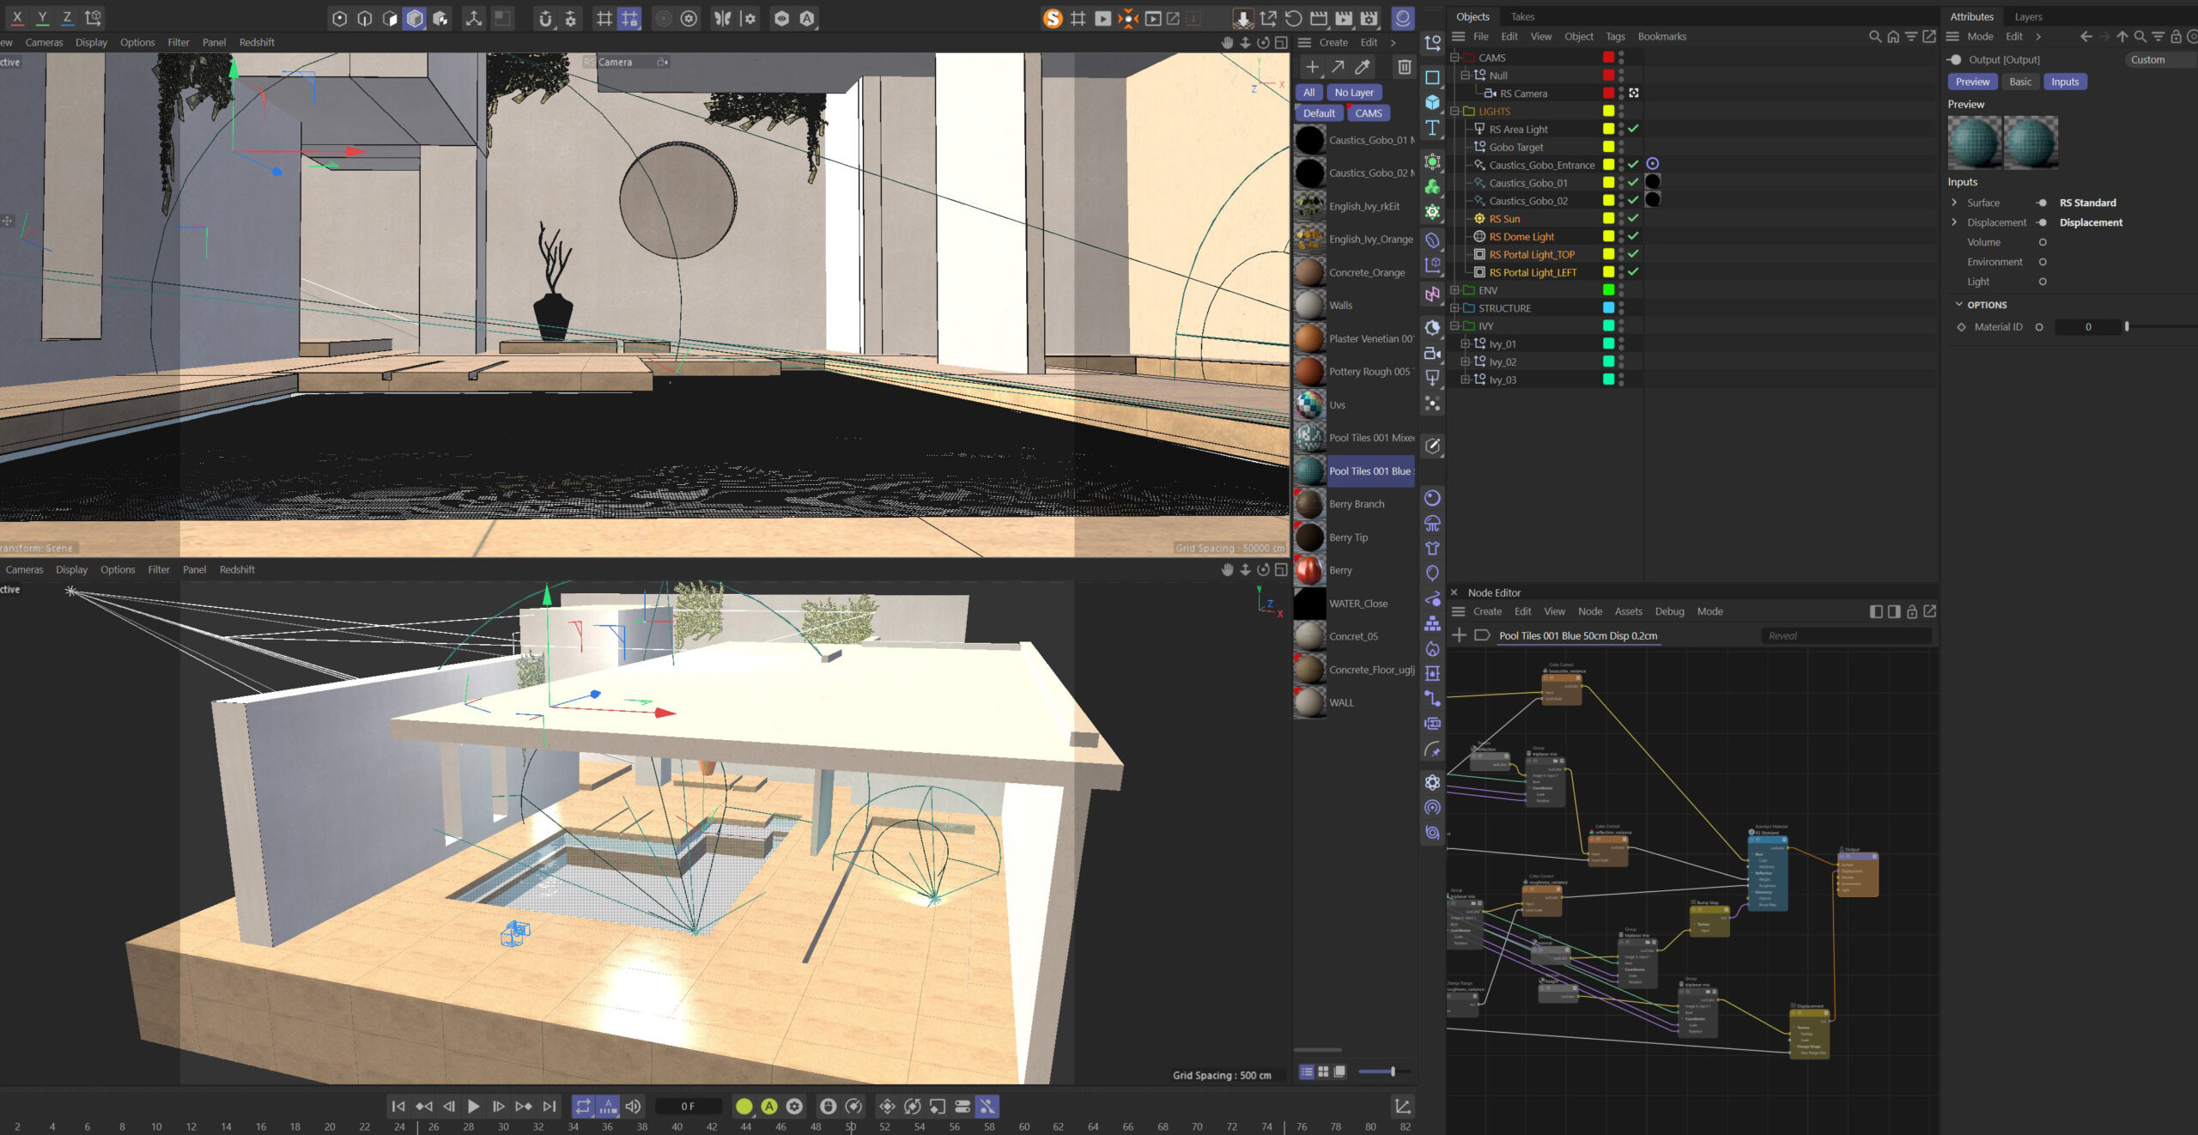Click the Play forwards button in timeline

473,1106
